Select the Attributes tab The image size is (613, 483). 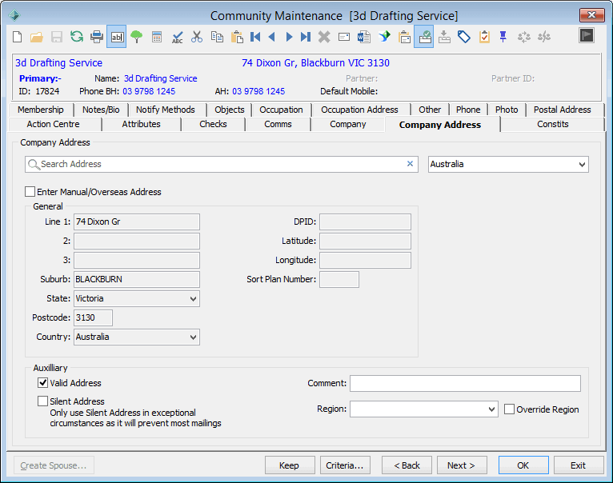point(141,124)
